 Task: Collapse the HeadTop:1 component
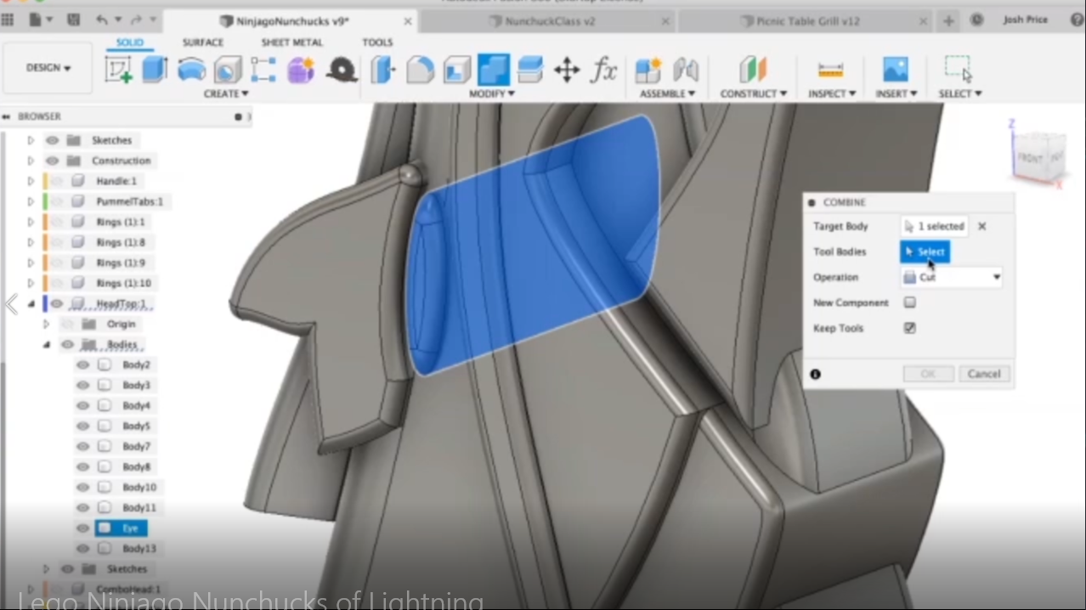31,303
